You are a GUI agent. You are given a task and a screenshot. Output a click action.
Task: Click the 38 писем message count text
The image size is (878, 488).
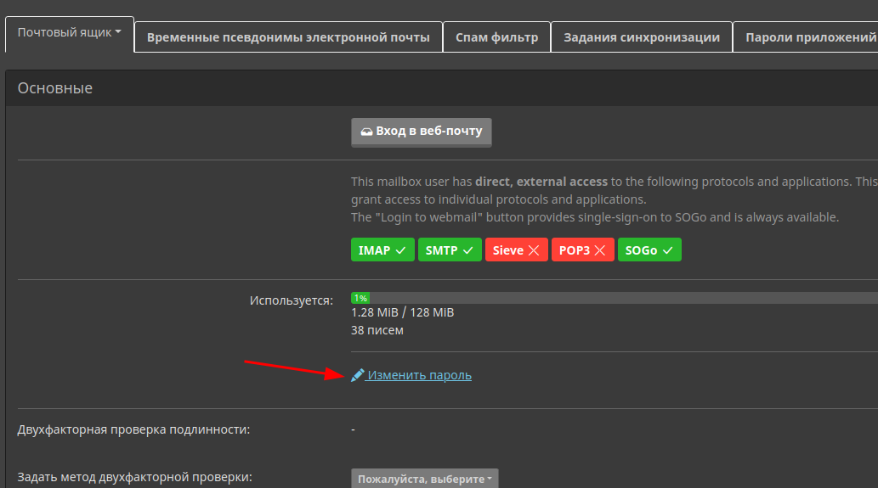(377, 330)
